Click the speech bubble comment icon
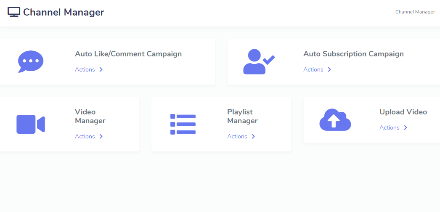The width and height of the screenshot is (440, 212). [31, 61]
